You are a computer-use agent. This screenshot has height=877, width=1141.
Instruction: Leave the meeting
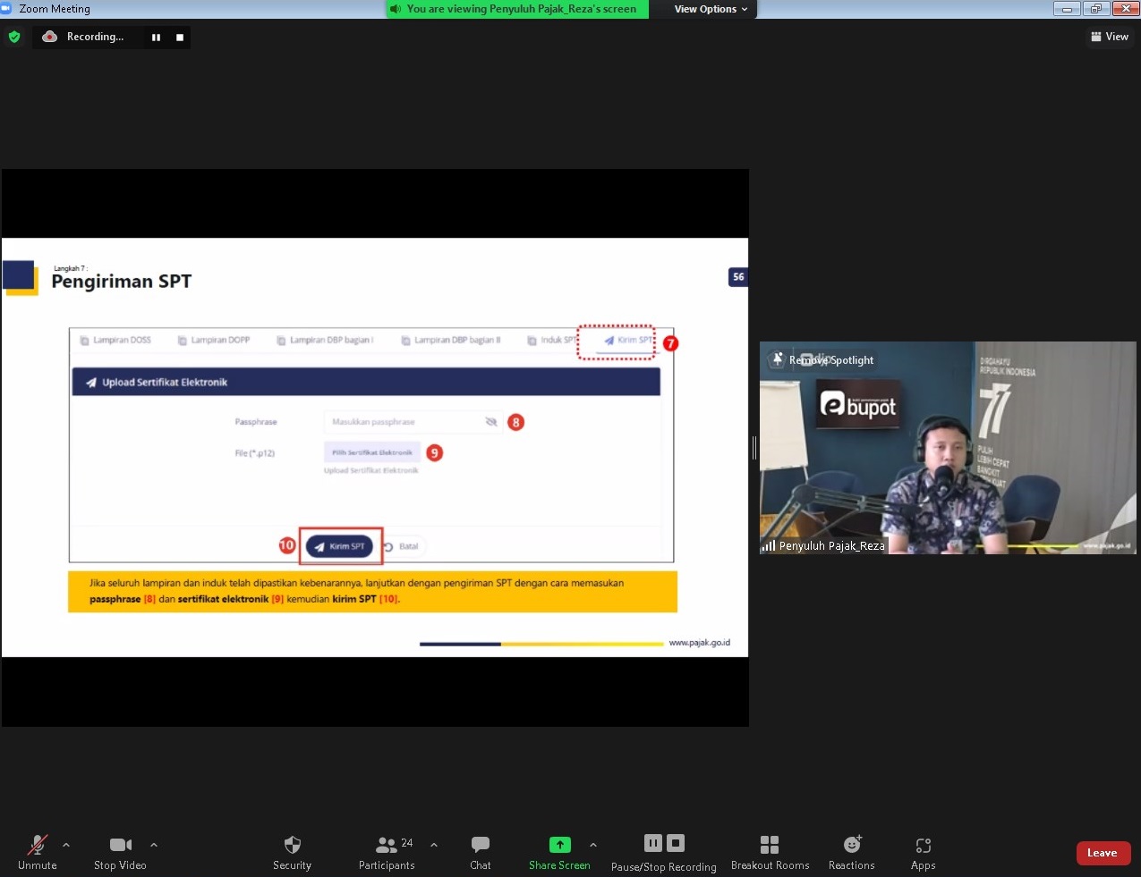pos(1103,853)
